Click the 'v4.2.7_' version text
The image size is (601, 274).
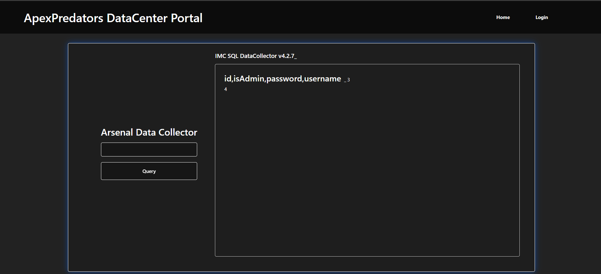(x=287, y=56)
